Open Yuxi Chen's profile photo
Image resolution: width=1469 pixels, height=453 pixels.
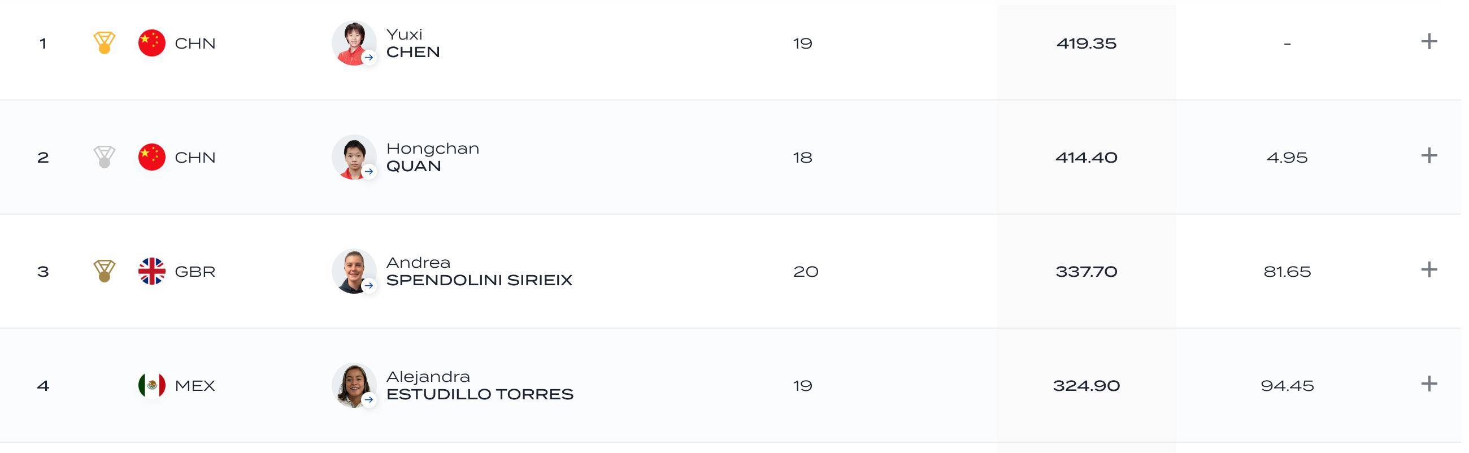354,43
